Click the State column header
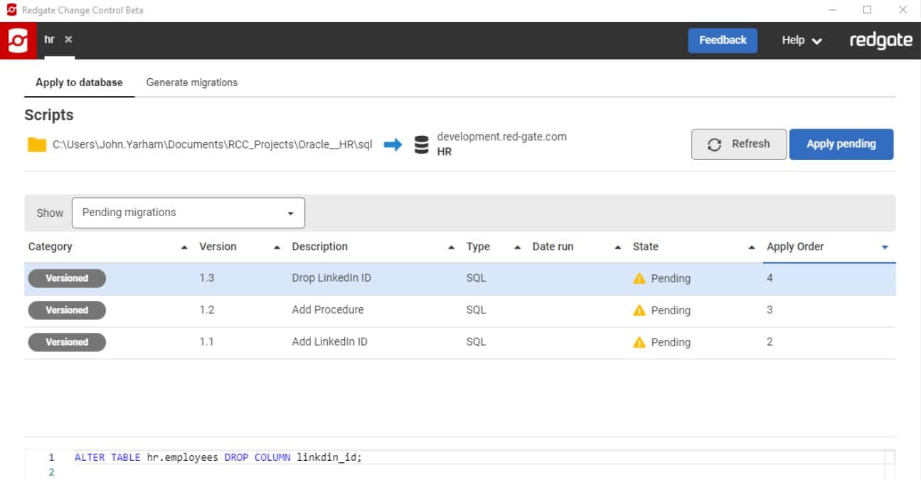The height and width of the screenshot is (480, 921). coord(646,247)
